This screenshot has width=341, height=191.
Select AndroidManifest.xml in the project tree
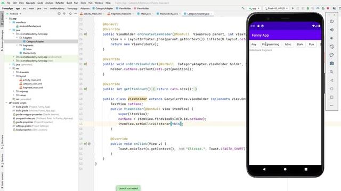(x=30, y=26)
